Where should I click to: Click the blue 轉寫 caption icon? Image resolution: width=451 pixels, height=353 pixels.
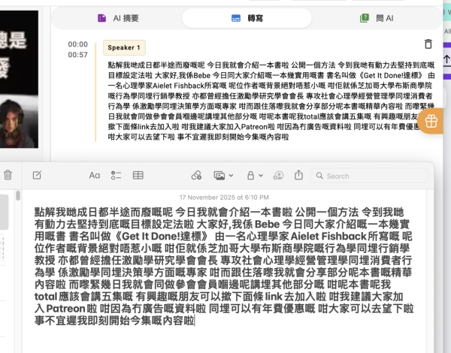click(x=236, y=18)
